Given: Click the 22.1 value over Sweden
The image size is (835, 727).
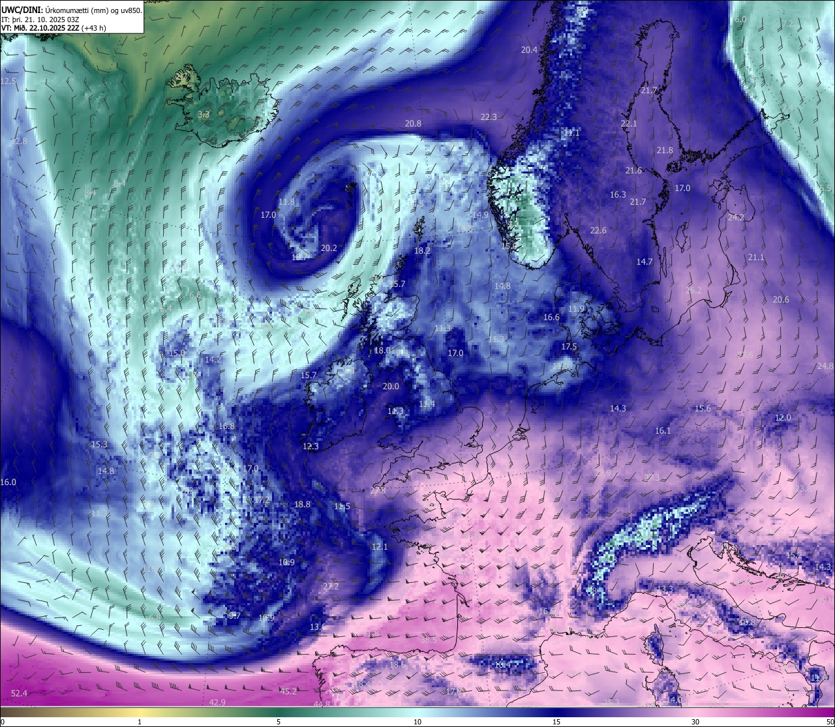Looking at the screenshot, I should click(x=629, y=124).
